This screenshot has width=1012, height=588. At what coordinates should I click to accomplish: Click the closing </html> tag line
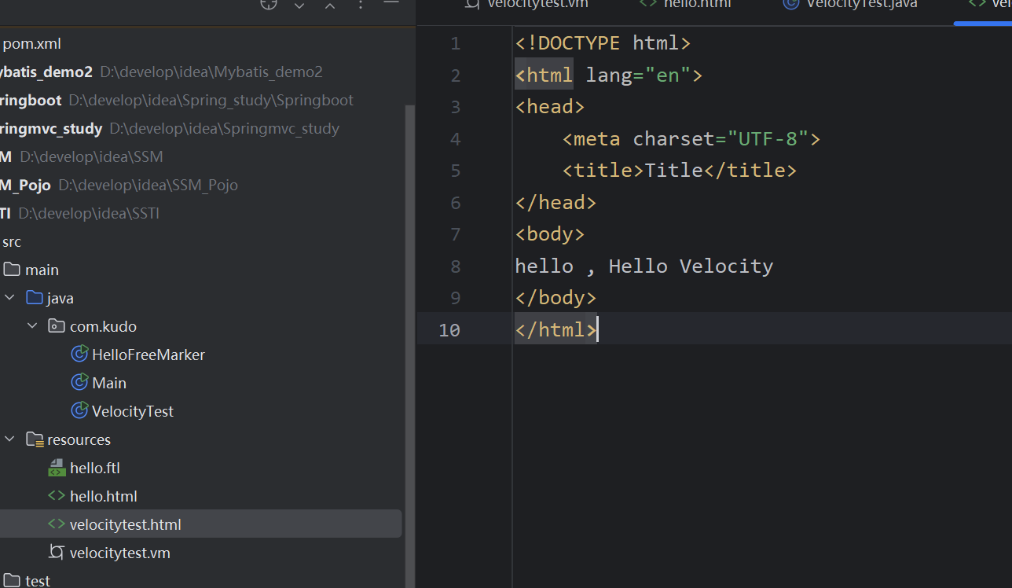[555, 329]
